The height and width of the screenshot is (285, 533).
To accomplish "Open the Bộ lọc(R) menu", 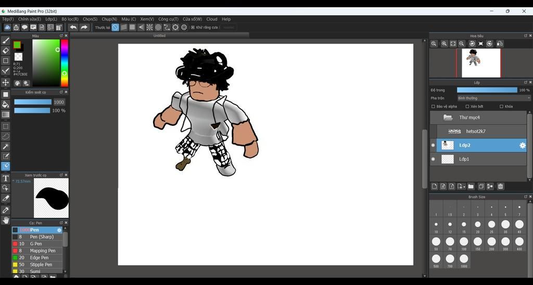I will (x=70, y=19).
